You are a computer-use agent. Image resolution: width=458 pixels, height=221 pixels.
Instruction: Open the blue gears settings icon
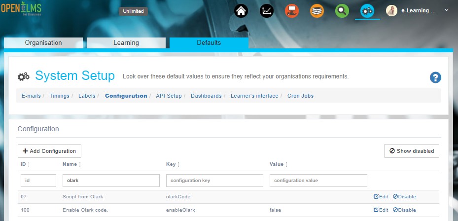click(367, 10)
